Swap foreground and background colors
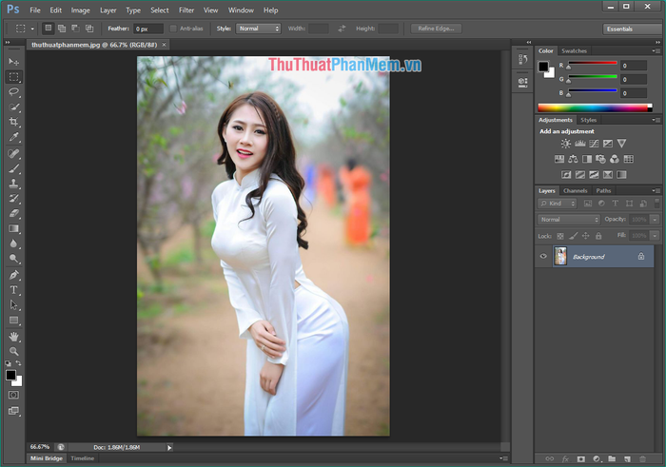This screenshot has height=467, width=666. (18, 363)
